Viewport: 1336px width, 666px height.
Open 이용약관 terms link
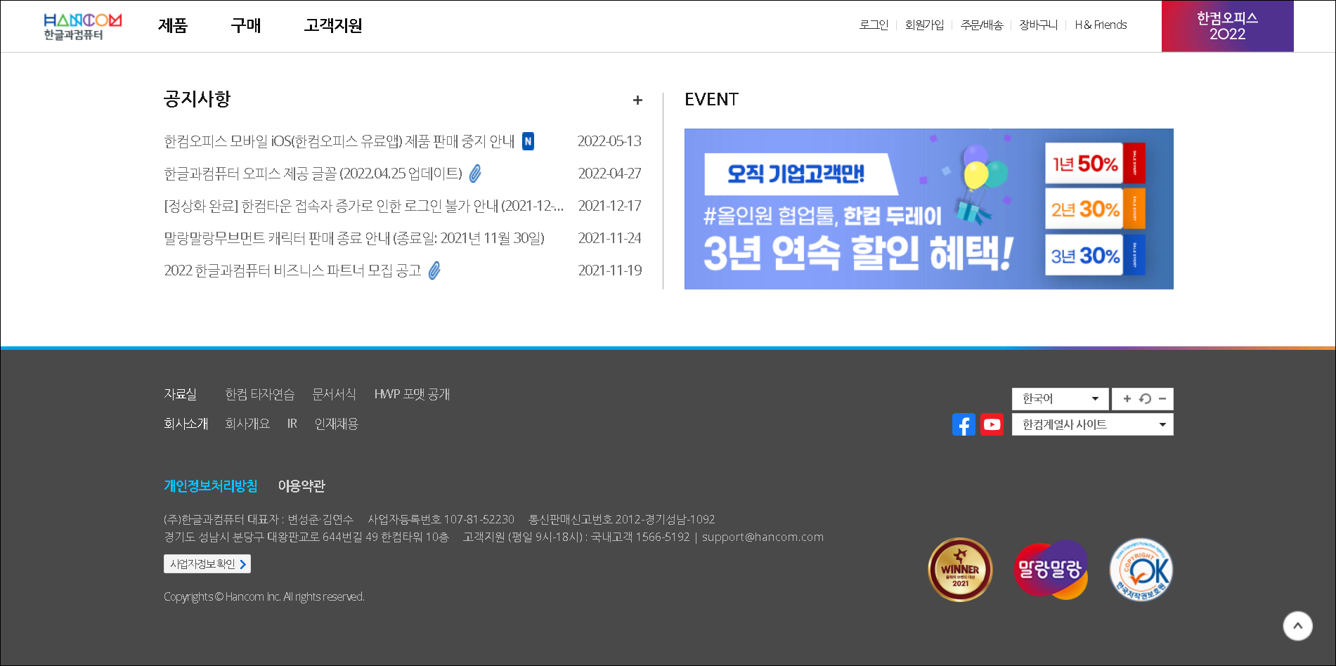301,486
